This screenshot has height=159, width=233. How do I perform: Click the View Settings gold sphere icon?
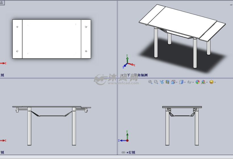click(x=211, y=82)
